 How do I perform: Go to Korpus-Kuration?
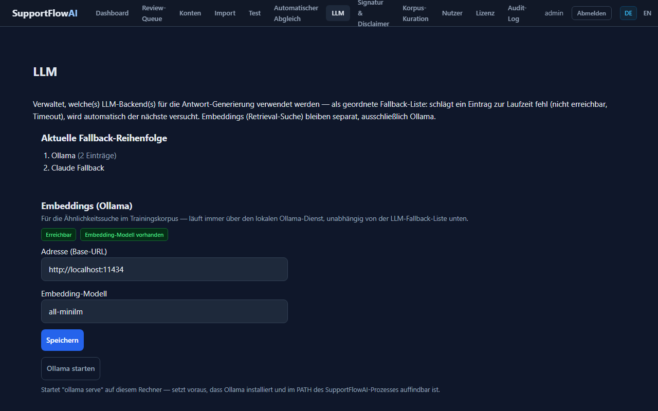click(415, 13)
